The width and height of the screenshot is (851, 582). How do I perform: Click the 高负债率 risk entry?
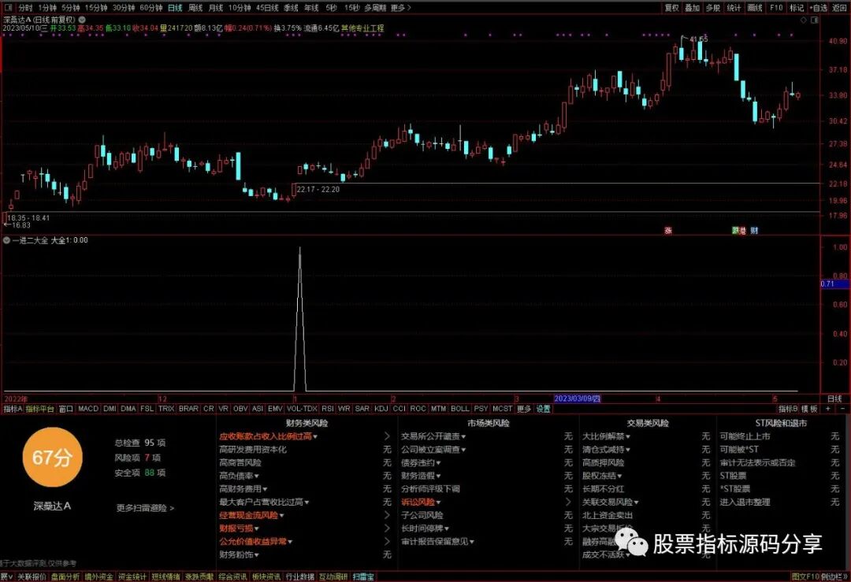coord(239,476)
